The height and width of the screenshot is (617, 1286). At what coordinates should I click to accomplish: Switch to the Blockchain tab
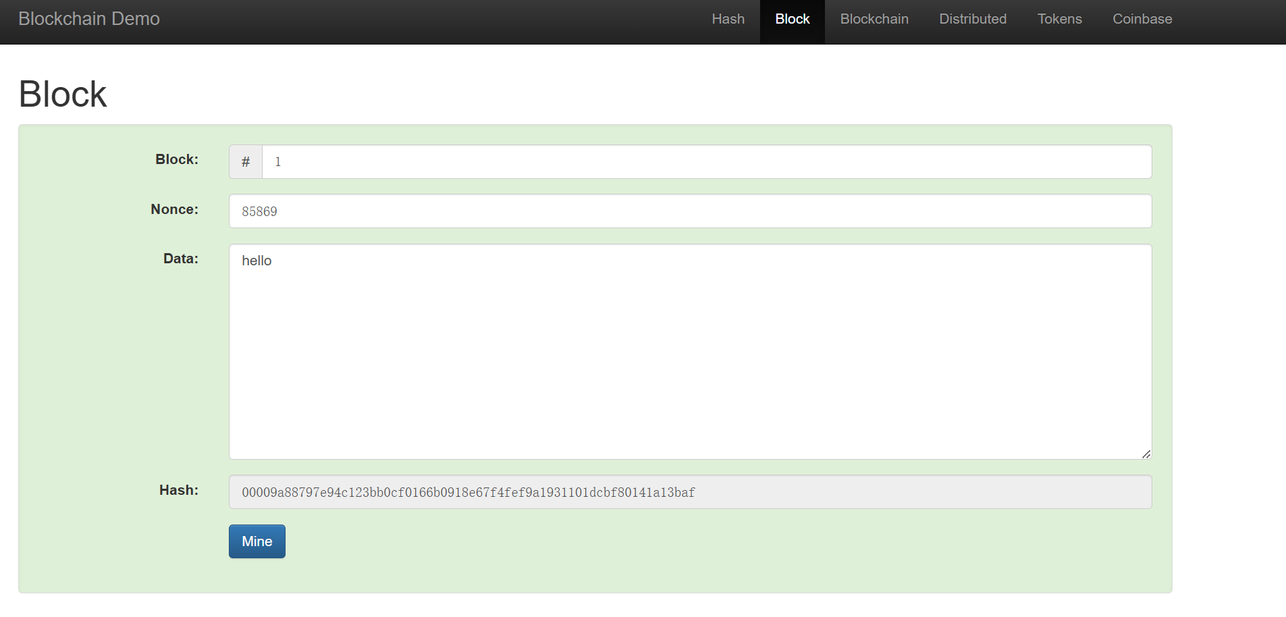point(874,19)
